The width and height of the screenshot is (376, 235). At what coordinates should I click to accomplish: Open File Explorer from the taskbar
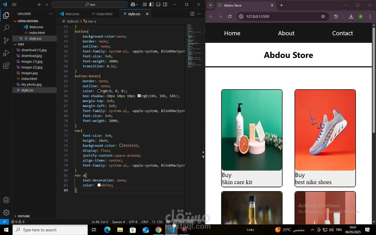(x=120, y=230)
